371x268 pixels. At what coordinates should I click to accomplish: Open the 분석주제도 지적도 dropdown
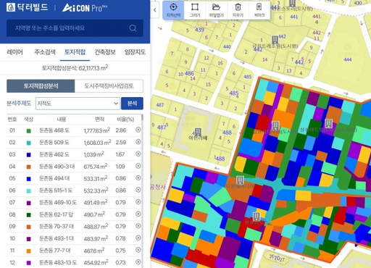click(78, 104)
